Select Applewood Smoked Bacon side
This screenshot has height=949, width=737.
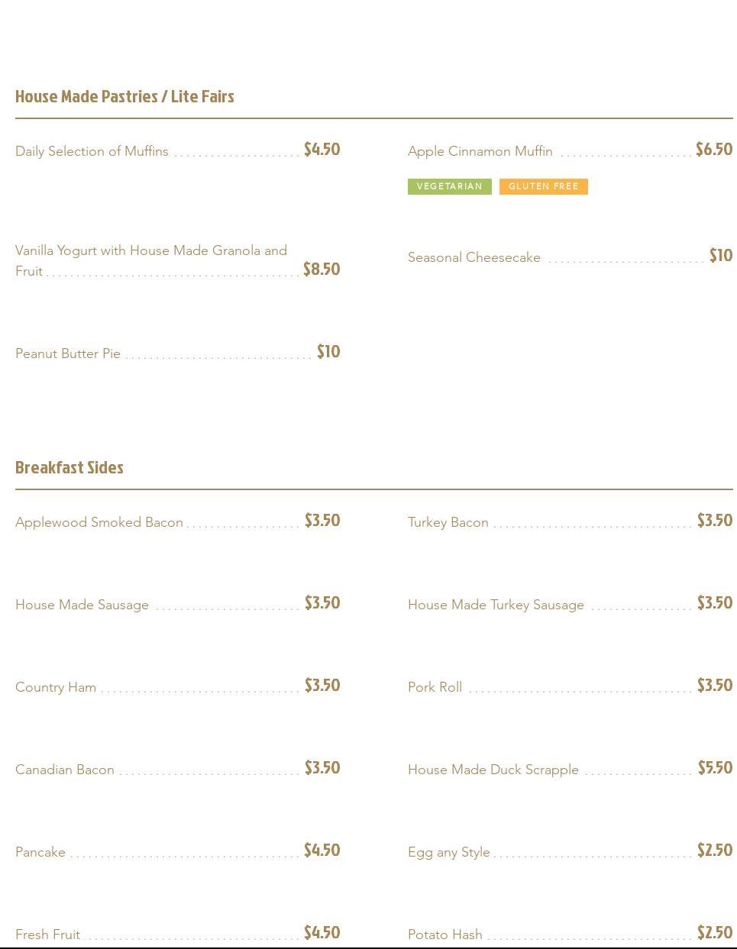click(x=99, y=522)
